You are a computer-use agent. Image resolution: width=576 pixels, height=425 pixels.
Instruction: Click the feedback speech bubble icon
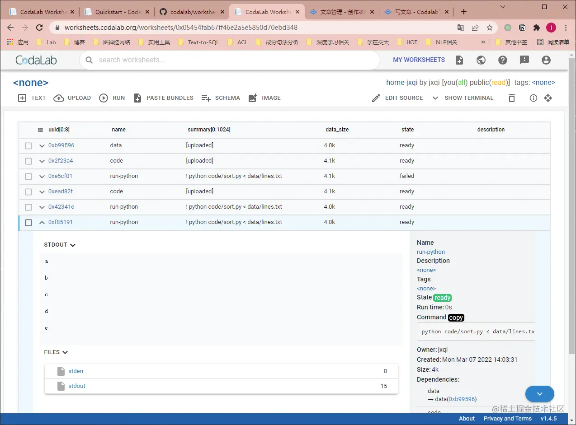click(524, 60)
